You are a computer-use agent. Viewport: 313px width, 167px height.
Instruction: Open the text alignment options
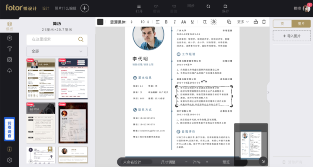click(x=157, y=22)
